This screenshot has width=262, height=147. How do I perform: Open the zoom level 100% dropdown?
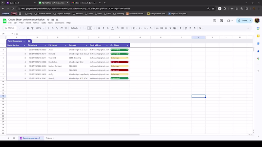(40, 28)
